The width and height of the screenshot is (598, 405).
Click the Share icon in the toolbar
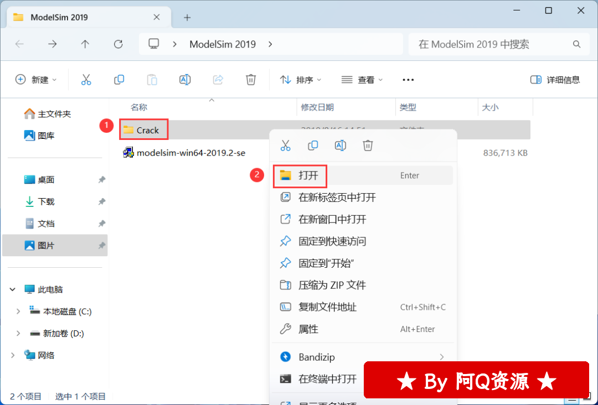[218, 80]
